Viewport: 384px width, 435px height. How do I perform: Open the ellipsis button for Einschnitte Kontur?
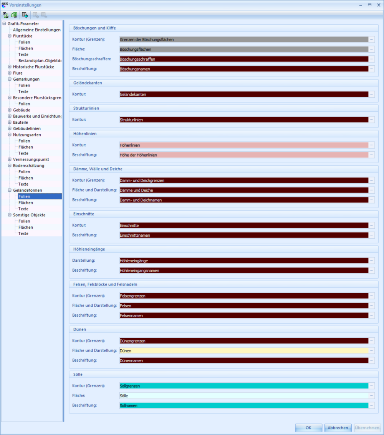pos(372,226)
